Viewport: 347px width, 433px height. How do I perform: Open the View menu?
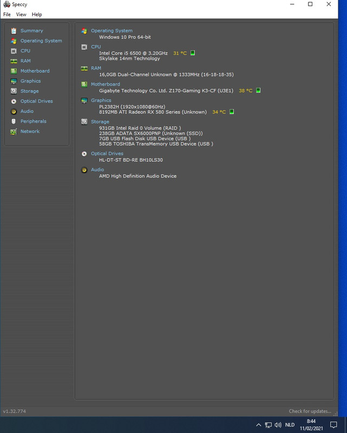21,15
